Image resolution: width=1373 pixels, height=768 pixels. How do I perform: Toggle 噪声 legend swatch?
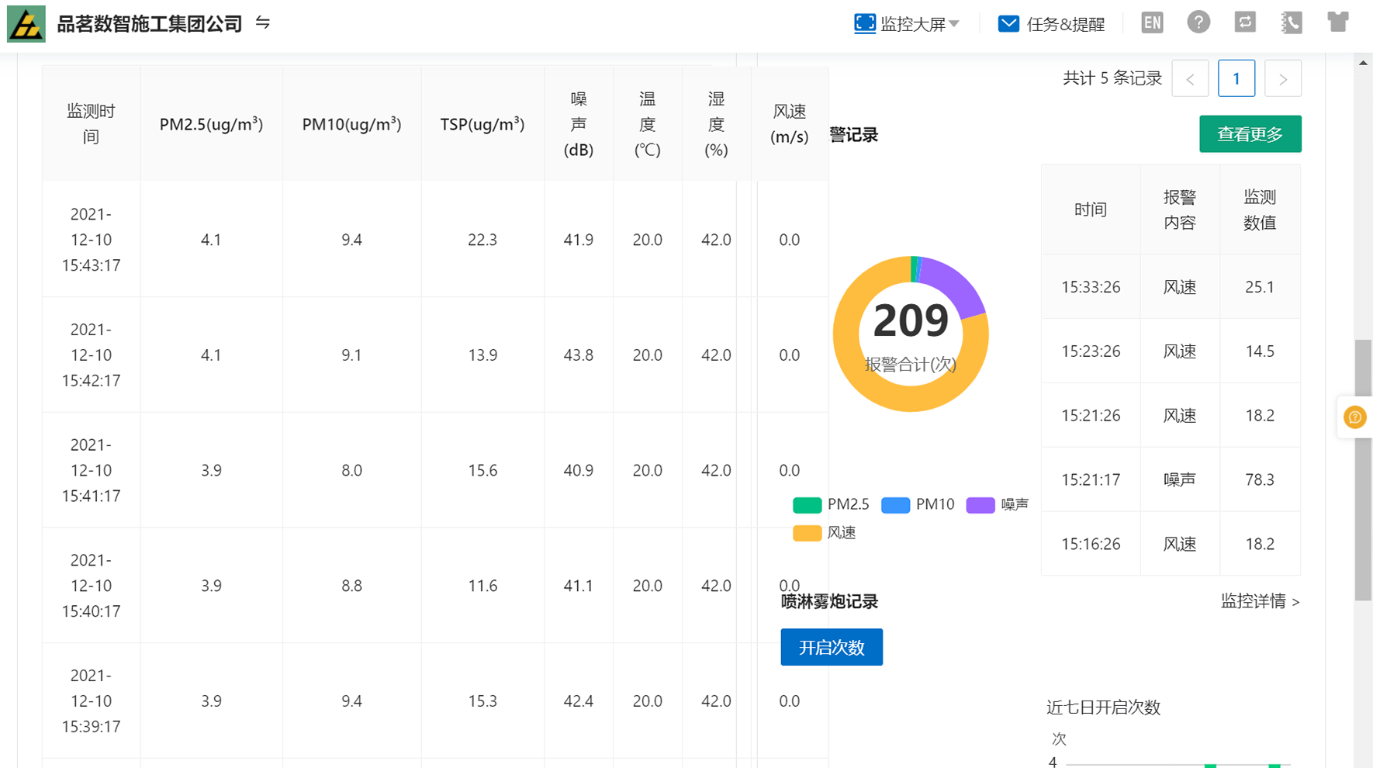click(980, 505)
